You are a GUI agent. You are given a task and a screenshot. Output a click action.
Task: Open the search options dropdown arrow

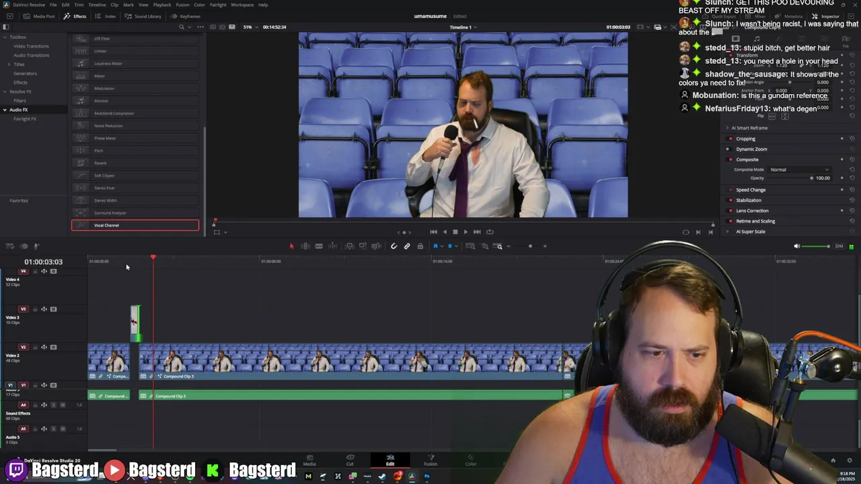tap(191, 27)
